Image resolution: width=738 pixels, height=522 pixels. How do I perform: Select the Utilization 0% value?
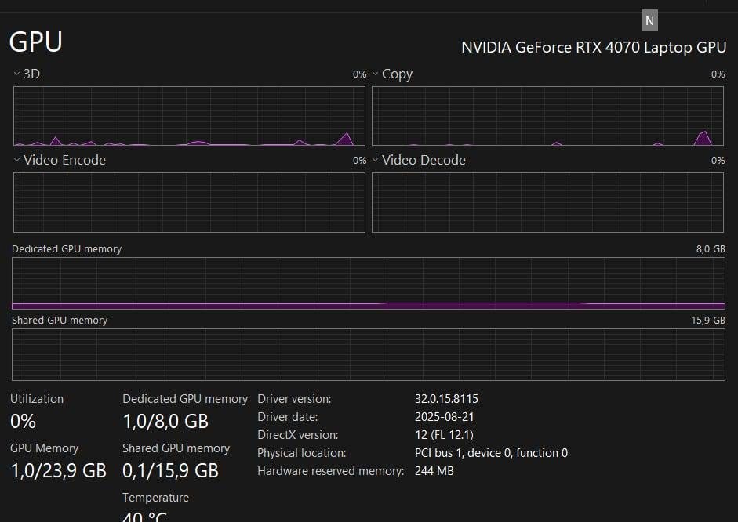point(23,421)
